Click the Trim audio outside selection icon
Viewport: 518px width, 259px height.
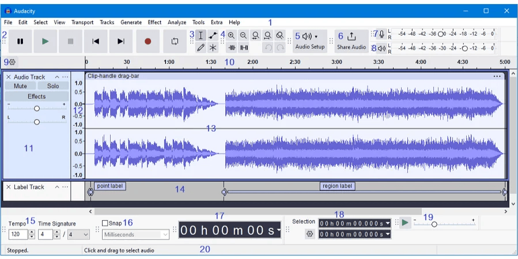(232, 48)
